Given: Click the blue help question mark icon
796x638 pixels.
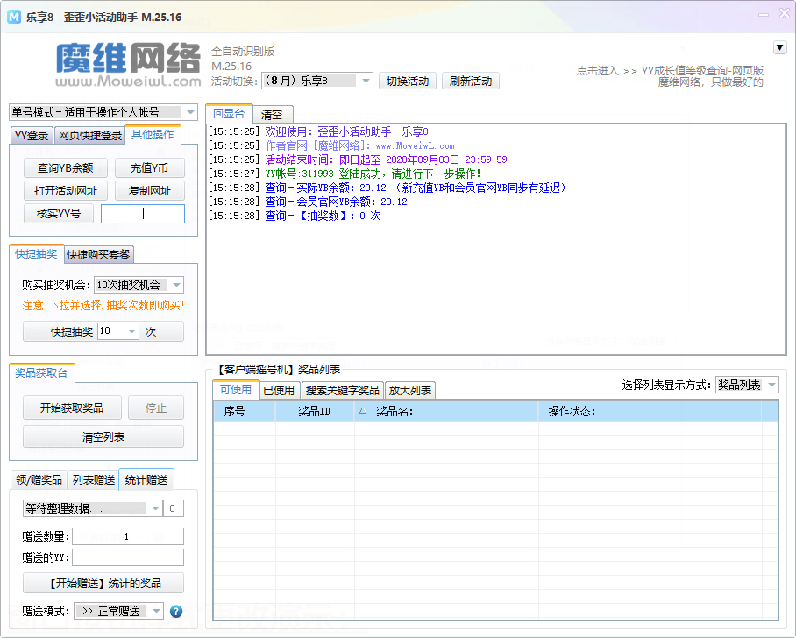Looking at the screenshot, I should [176, 612].
